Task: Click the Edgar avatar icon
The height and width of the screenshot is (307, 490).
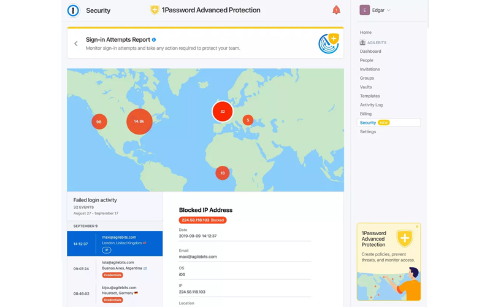Action: click(364, 10)
